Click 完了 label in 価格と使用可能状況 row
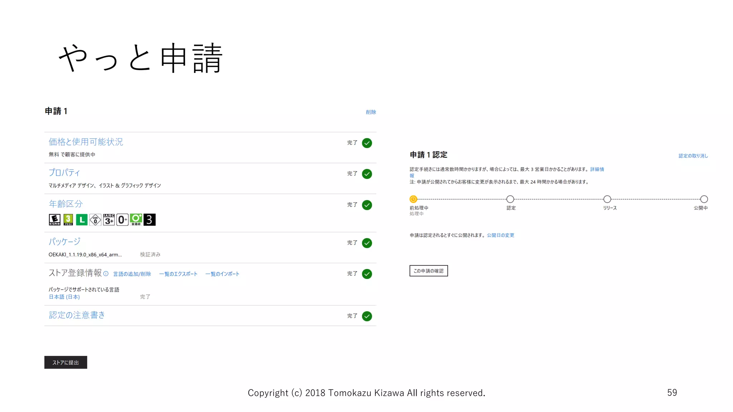 [352, 143]
